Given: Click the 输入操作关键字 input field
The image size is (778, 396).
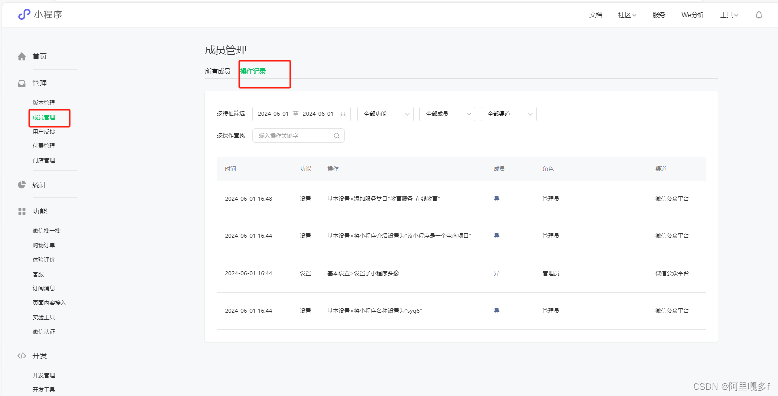Looking at the screenshot, I should (288, 135).
